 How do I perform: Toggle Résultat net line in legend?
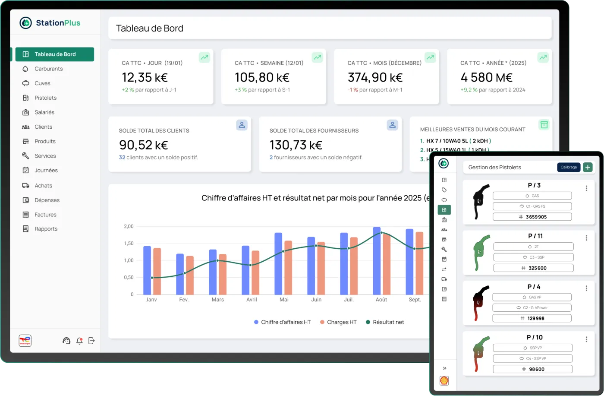[385, 322]
